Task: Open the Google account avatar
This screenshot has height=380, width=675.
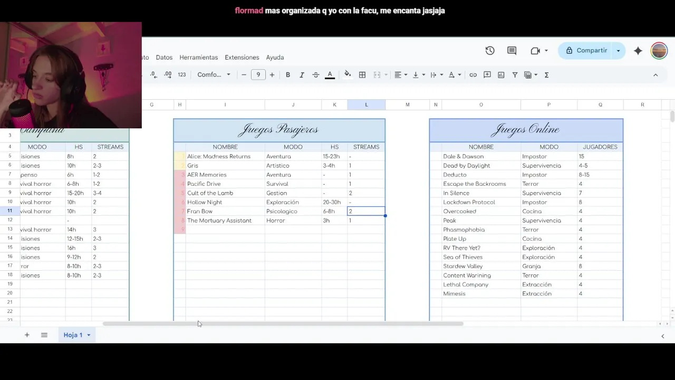Action: (x=659, y=51)
